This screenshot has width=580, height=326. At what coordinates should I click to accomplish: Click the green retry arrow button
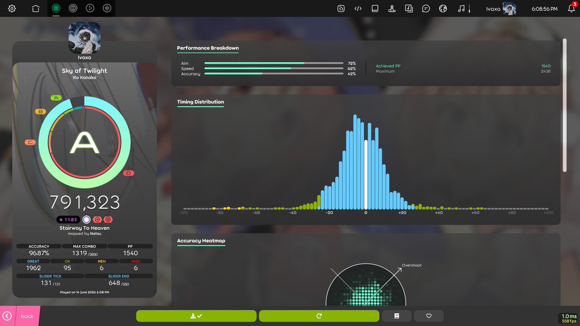coord(319,316)
